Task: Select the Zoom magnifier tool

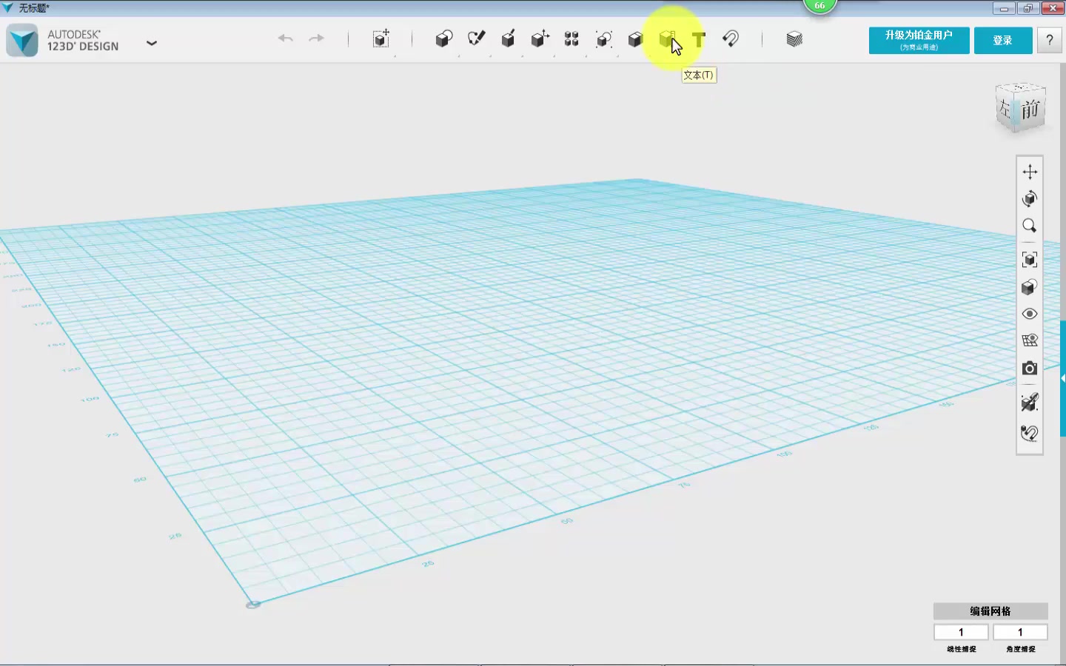Action: click(1030, 226)
